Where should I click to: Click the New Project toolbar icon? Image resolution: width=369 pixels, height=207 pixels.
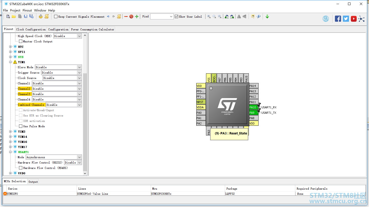pyautogui.click(x=8, y=17)
